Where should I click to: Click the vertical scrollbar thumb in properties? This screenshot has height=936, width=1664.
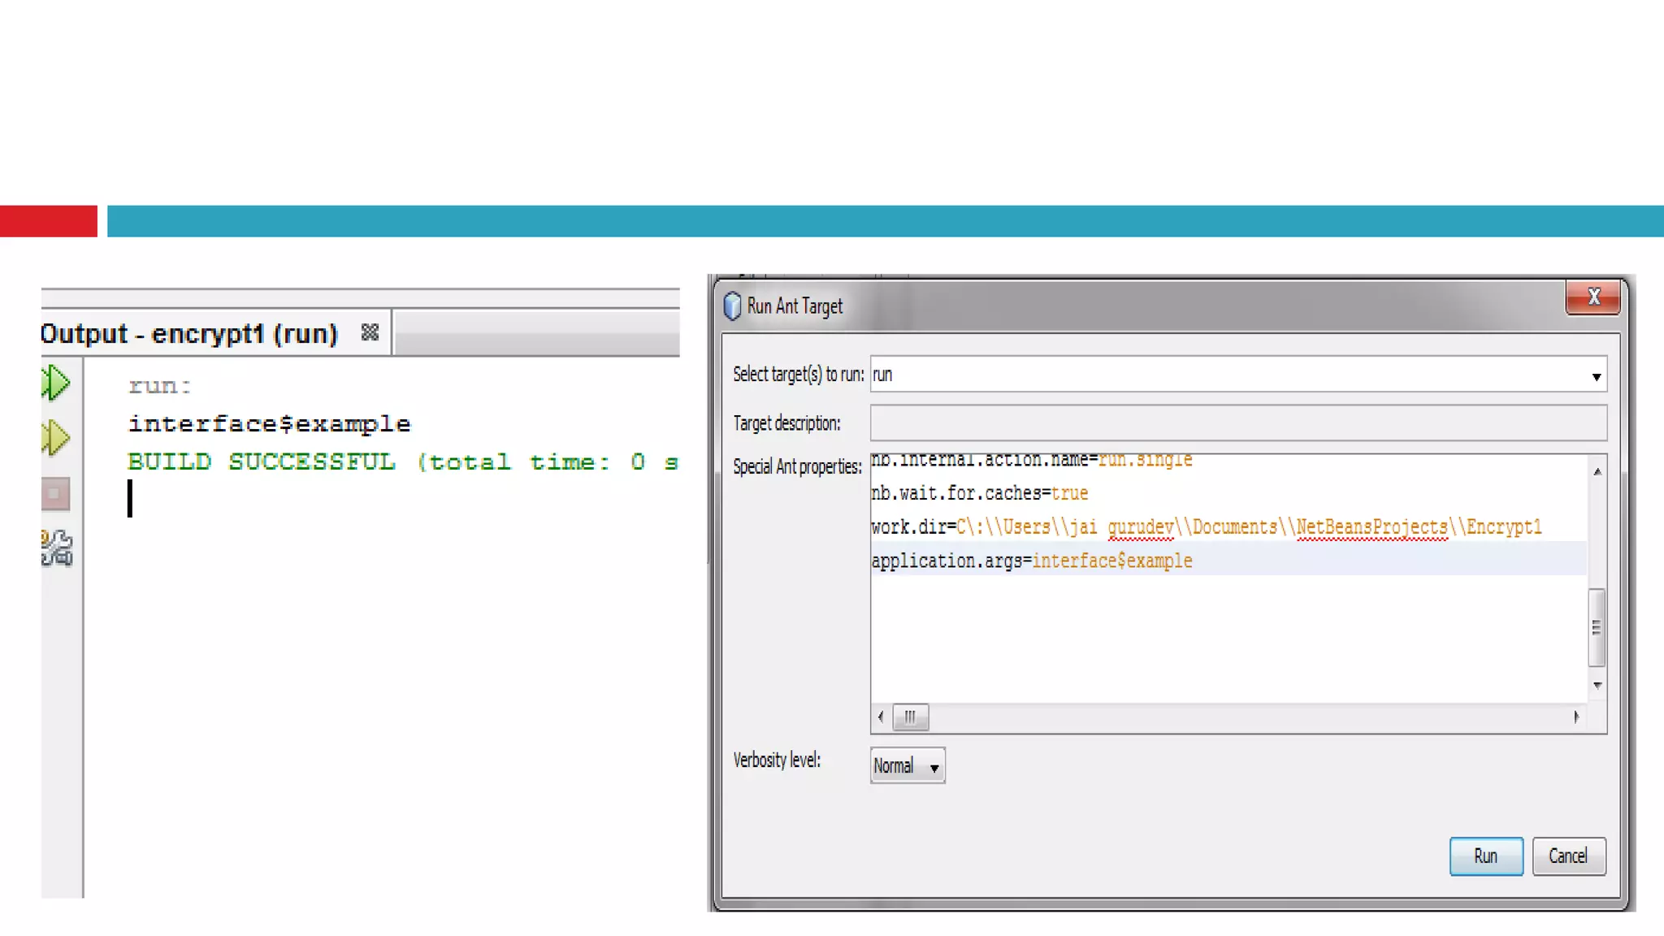point(1597,627)
